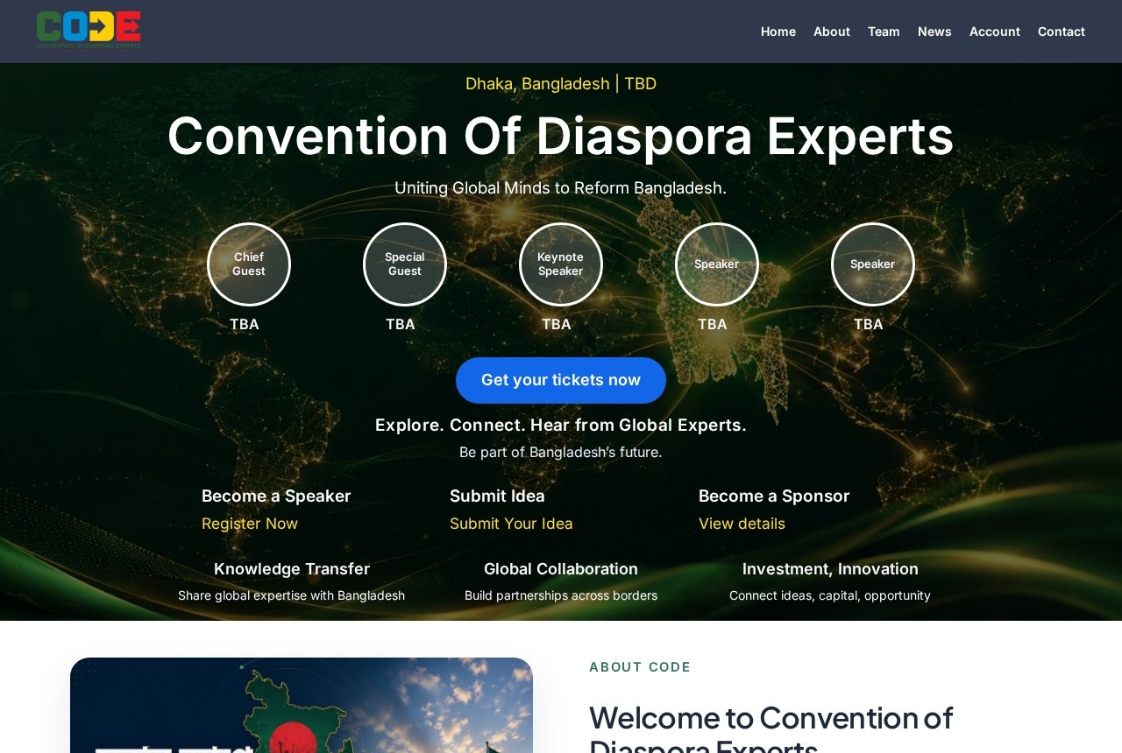This screenshot has height=753, width=1122.
Task: Follow the Register Now link
Action: [x=250, y=524]
